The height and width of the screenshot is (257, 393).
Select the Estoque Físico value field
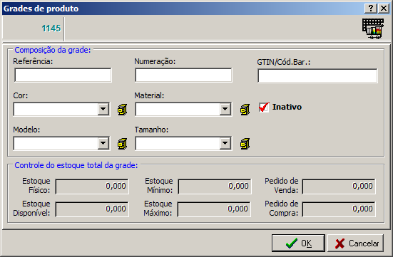92,187
